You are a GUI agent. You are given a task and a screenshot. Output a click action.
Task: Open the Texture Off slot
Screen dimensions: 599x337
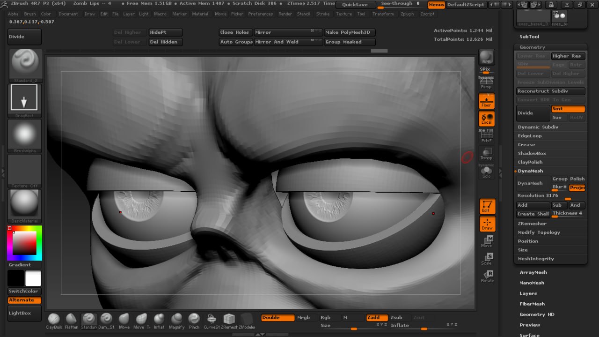[x=25, y=171]
